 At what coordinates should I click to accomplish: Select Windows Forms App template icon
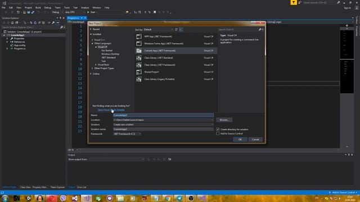[x=139, y=44]
